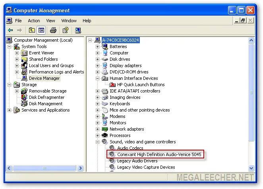Open the View menu
263x189 pixels.
coord(50,21)
